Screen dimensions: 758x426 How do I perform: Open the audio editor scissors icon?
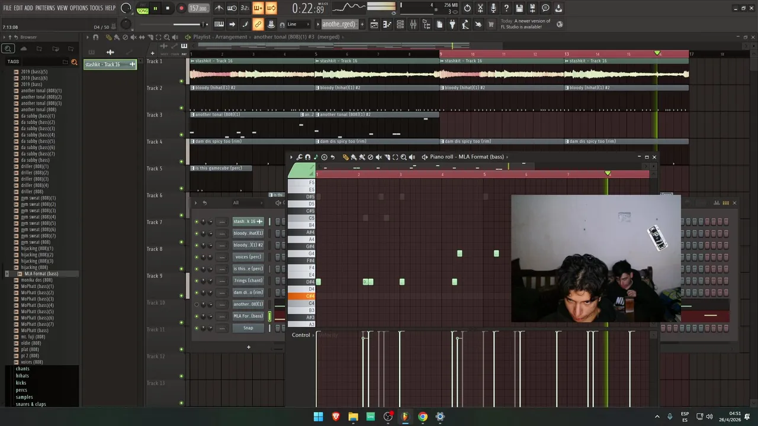click(x=480, y=8)
